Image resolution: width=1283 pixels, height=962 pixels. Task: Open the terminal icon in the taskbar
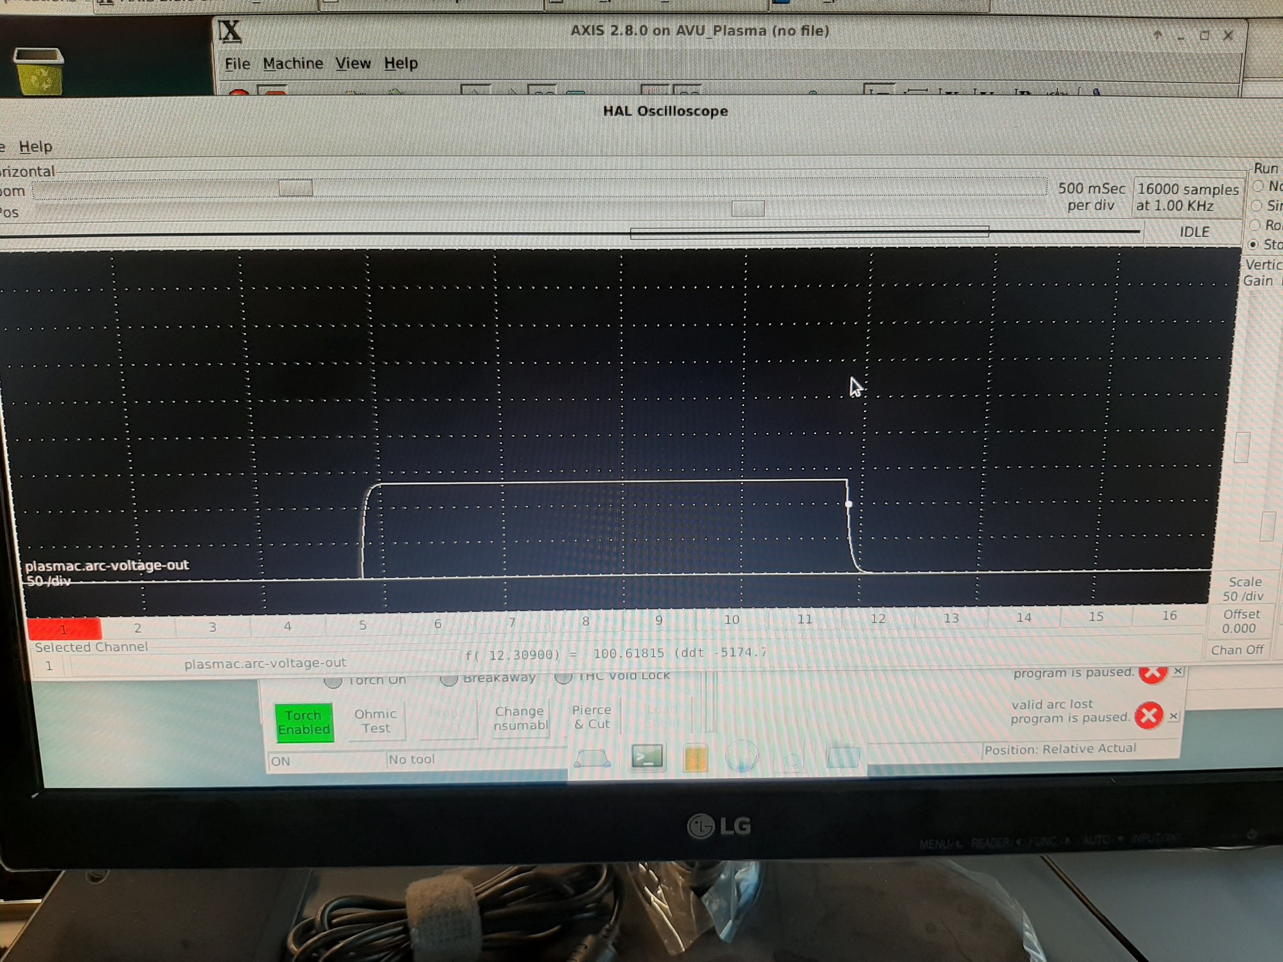(647, 756)
